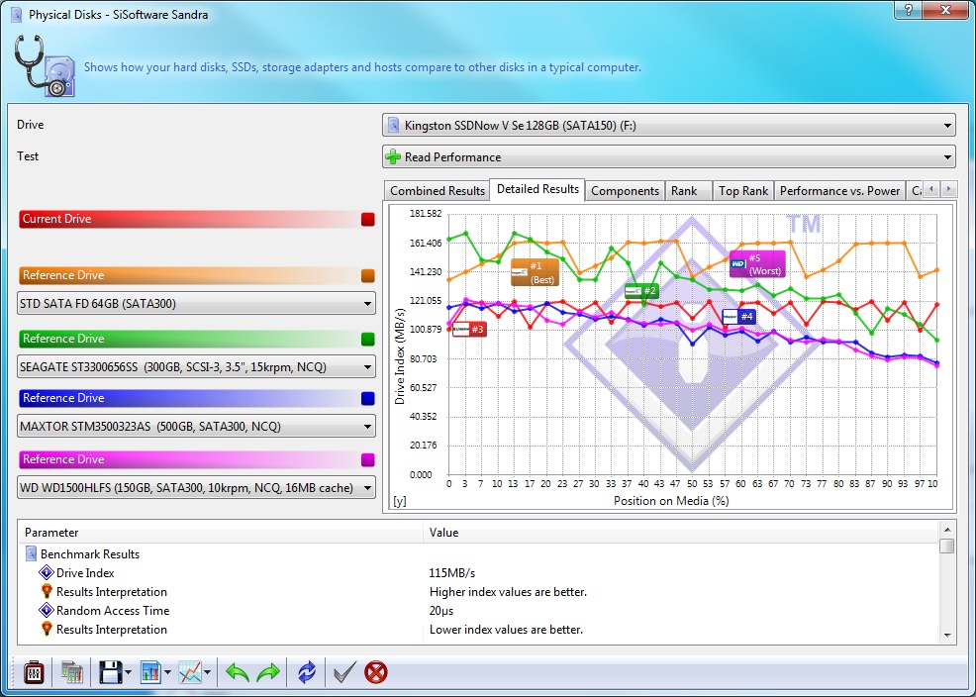Image resolution: width=976 pixels, height=697 pixels.
Task: Go back with the green left arrow
Action: pyautogui.click(x=238, y=672)
